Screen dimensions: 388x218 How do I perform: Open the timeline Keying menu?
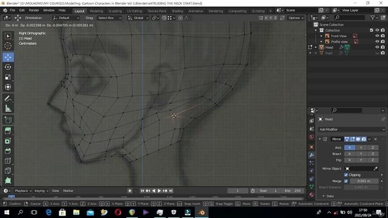pos(41,191)
